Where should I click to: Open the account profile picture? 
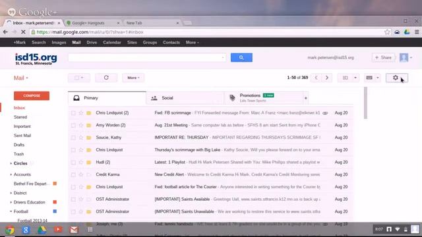point(404,57)
